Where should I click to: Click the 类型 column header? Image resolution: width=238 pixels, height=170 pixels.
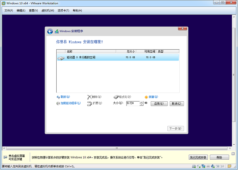click(x=168, y=51)
